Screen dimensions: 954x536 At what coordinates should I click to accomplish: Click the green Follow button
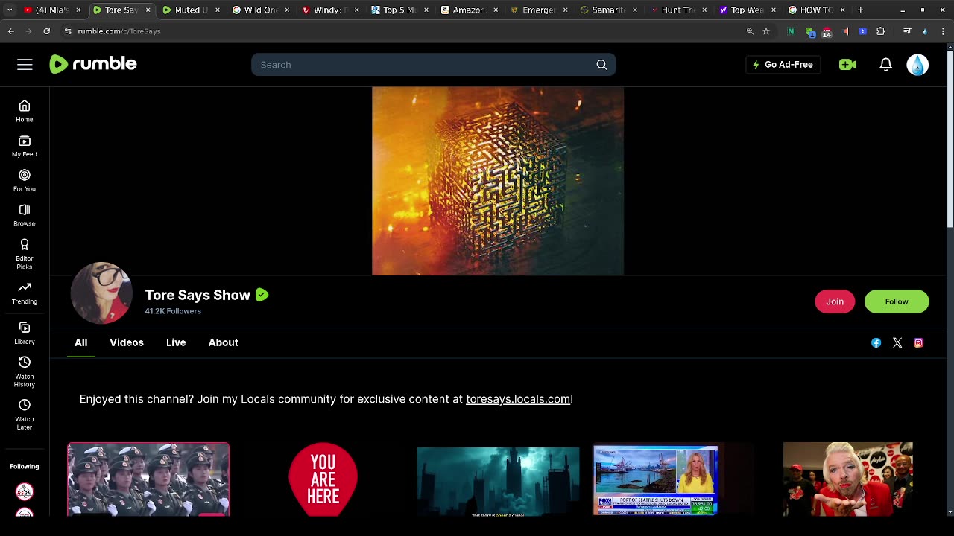(x=897, y=301)
